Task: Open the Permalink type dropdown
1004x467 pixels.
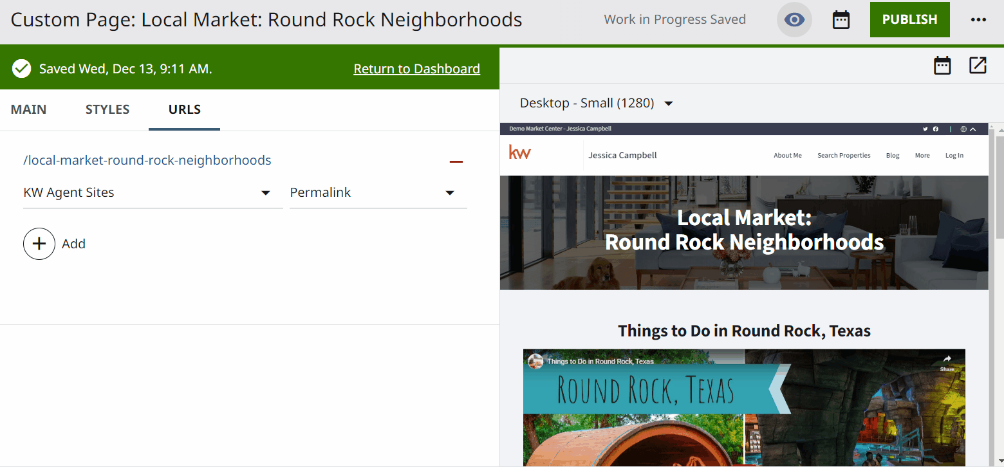Action: point(378,193)
